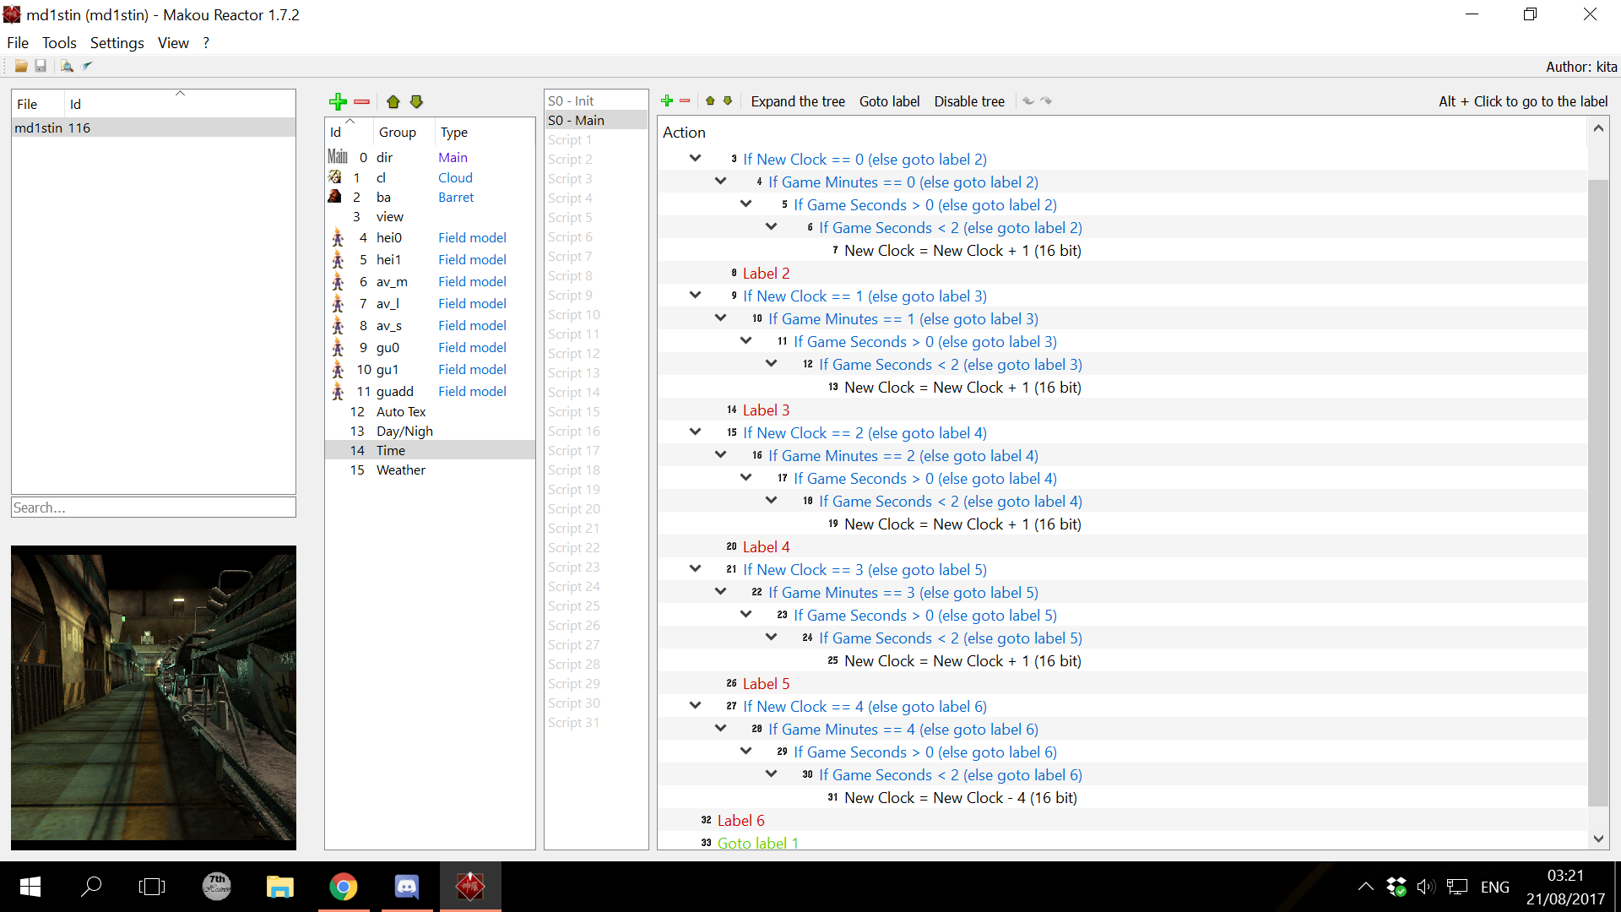Add opcode with small green plus
Image resolution: width=1621 pixels, height=912 pixels.
(667, 100)
